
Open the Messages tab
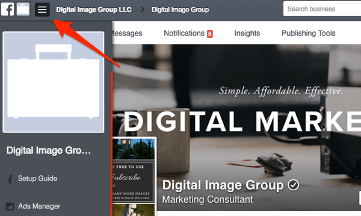click(128, 34)
